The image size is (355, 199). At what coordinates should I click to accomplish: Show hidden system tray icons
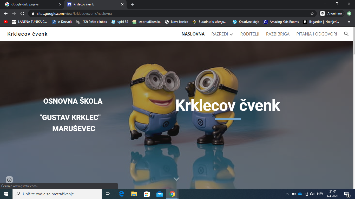tap(287, 194)
